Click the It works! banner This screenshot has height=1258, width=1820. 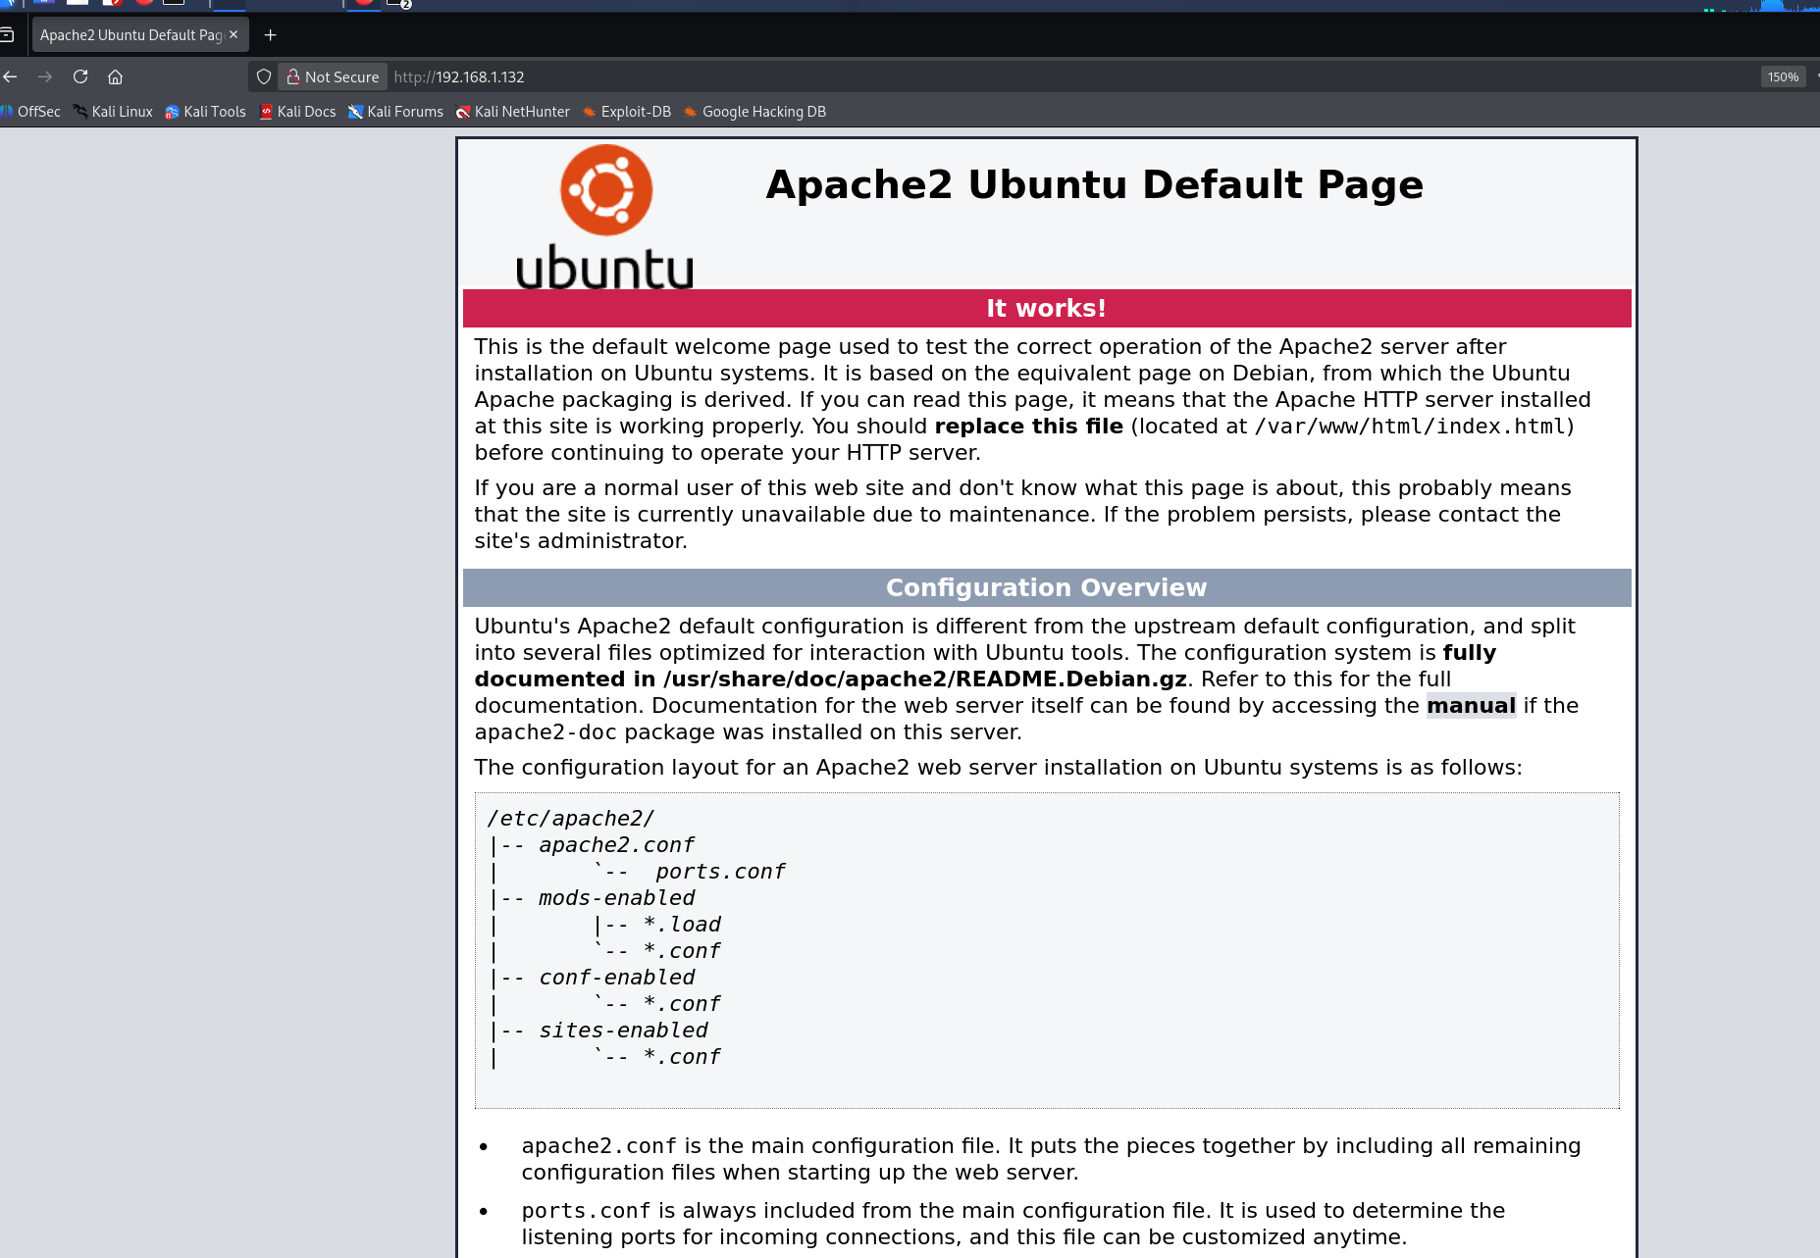(1047, 308)
